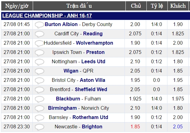
Task: Open comment bubble beside Cardiff City - Reading
Action: 39,34
